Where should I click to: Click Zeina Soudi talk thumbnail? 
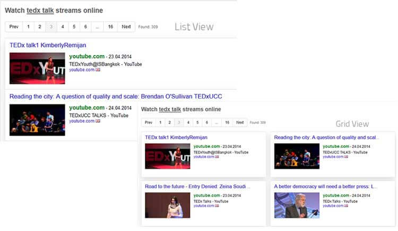168,205
